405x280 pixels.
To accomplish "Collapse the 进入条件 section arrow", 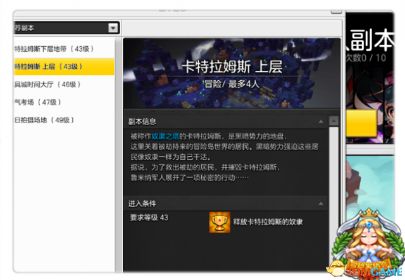I will pyautogui.click(x=321, y=204).
